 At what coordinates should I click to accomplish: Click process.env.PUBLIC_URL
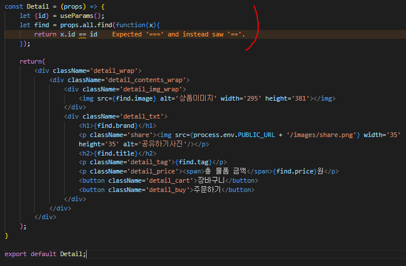pyautogui.click(x=234, y=135)
